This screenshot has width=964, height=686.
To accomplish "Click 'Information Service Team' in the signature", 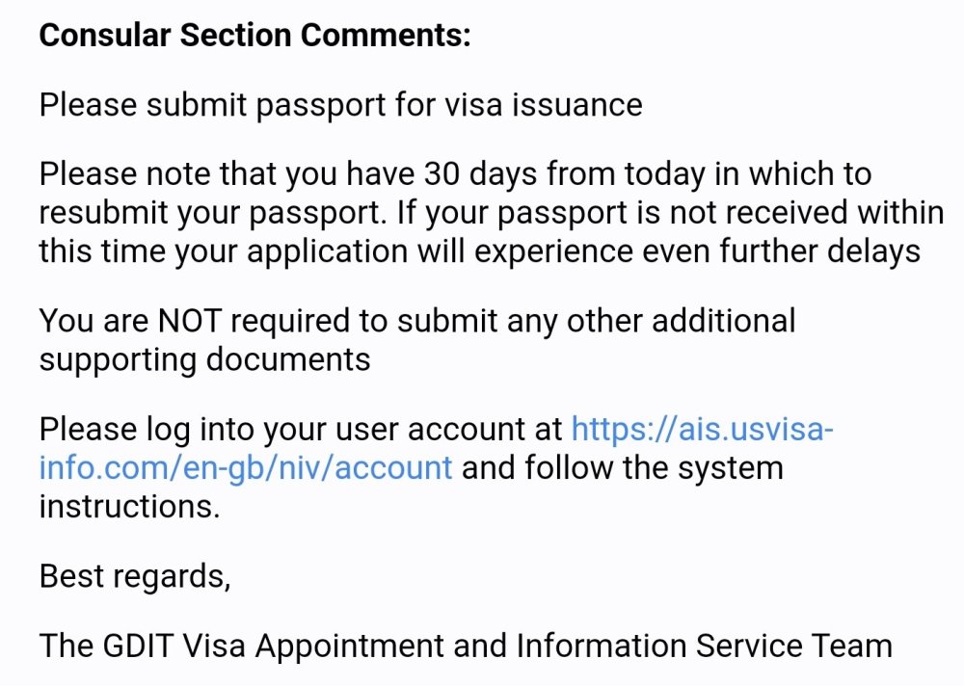I will click(704, 646).
